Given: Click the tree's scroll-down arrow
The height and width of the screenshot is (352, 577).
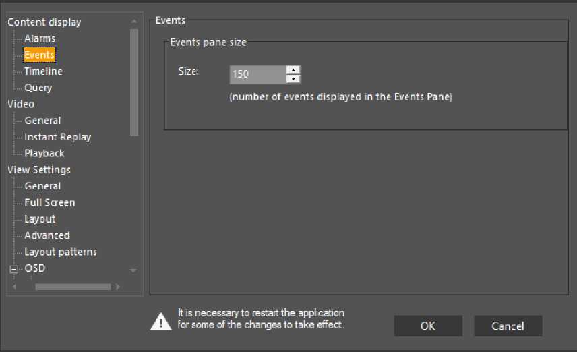Looking at the screenshot, I should 133,270.
